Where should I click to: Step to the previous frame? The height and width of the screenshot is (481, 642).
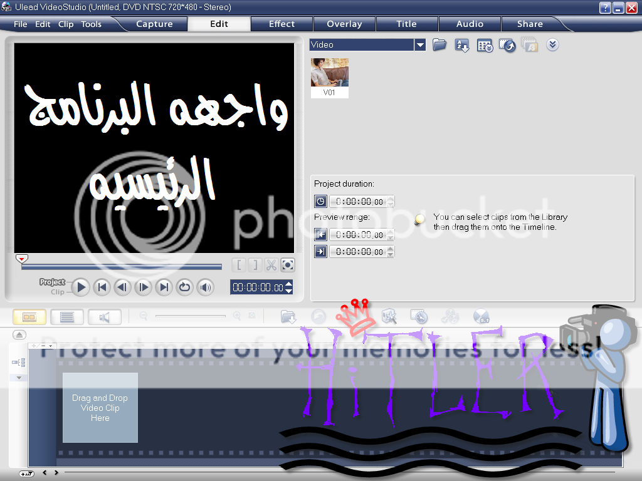coord(122,287)
